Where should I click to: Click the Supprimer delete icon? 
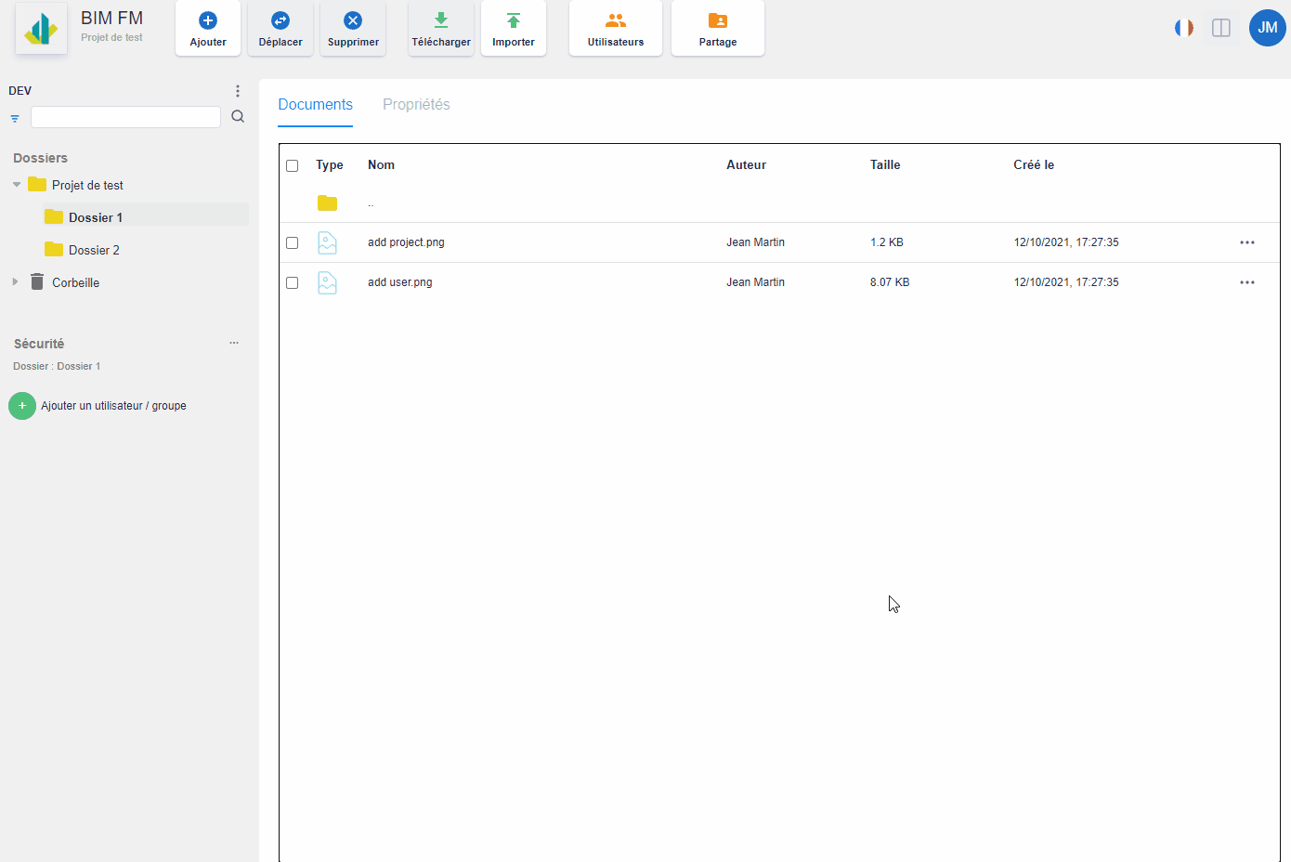tap(353, 21)
